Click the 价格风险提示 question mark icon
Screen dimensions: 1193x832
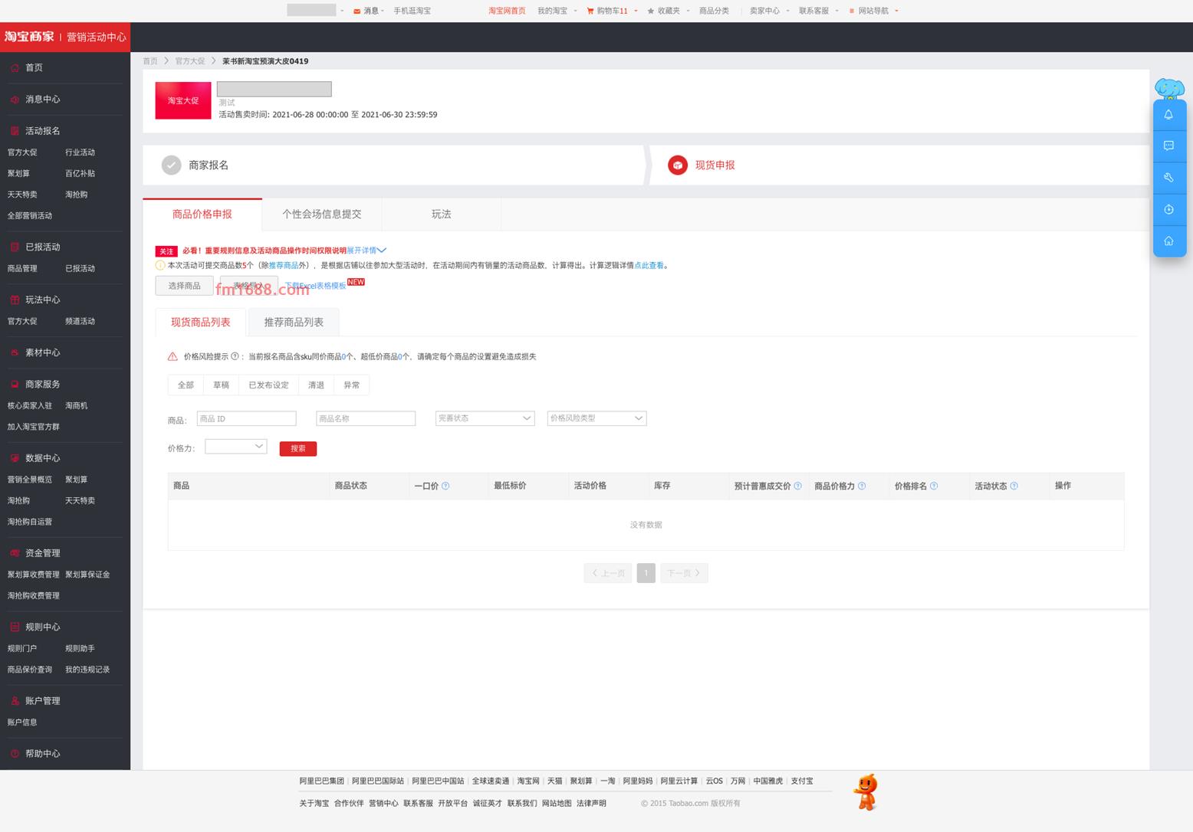(235, 356)
